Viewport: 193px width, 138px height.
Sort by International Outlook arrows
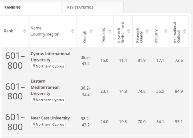click(x=184, y=31)
